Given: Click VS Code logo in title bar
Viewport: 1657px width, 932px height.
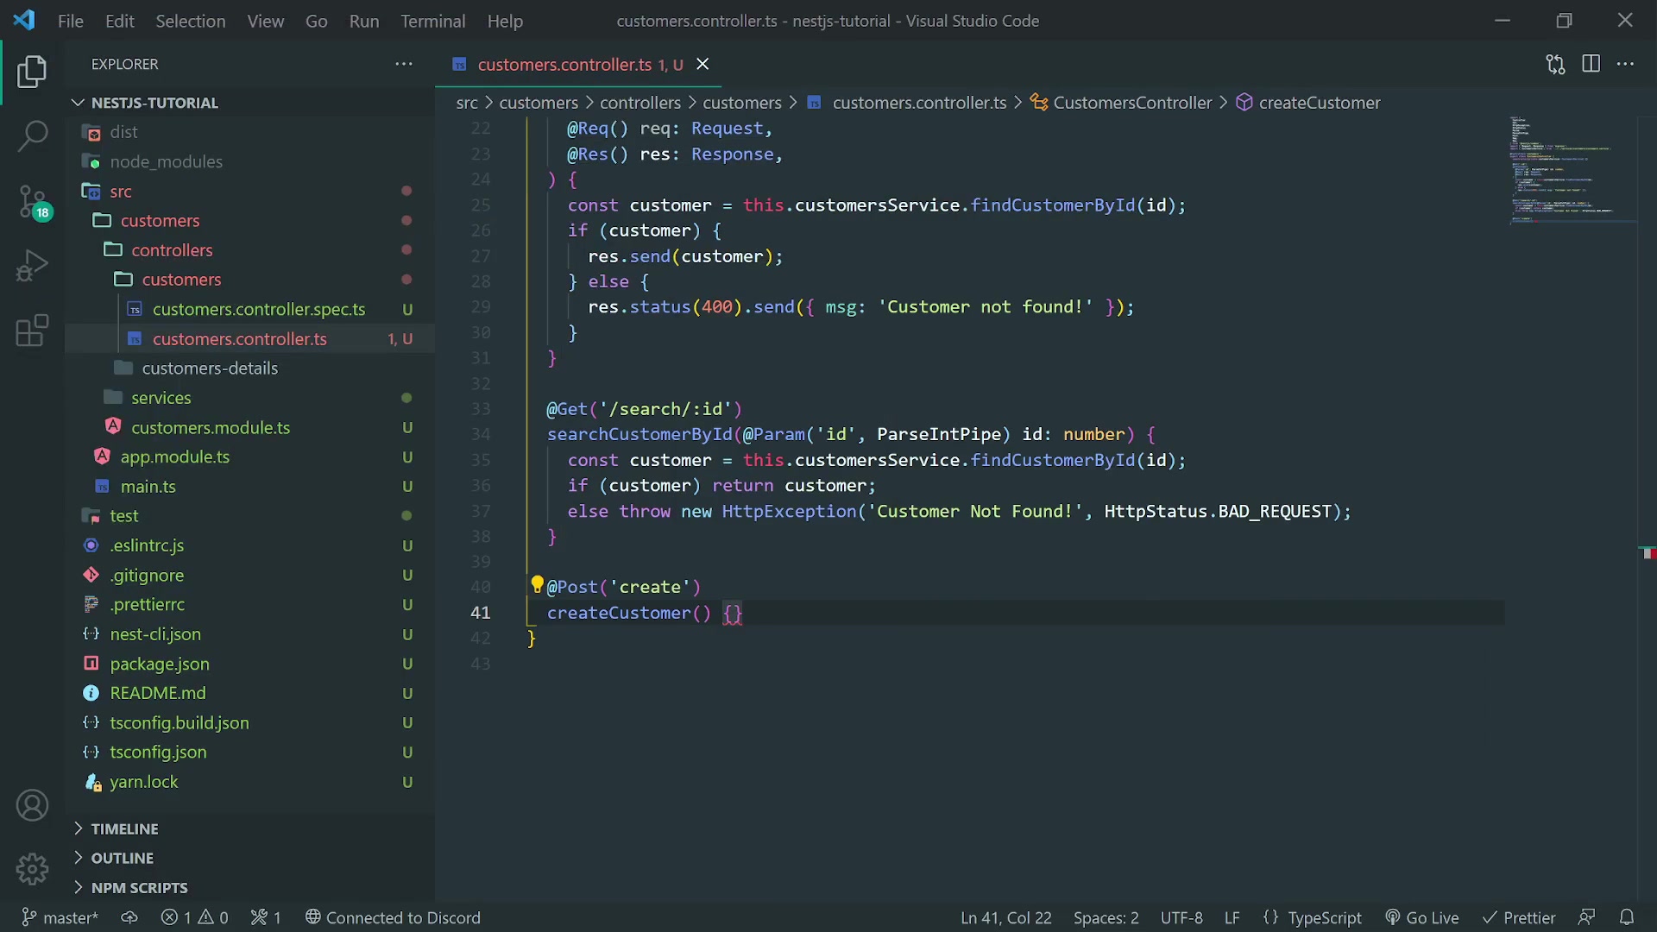Looking at the screenshot, I should 24,20.
